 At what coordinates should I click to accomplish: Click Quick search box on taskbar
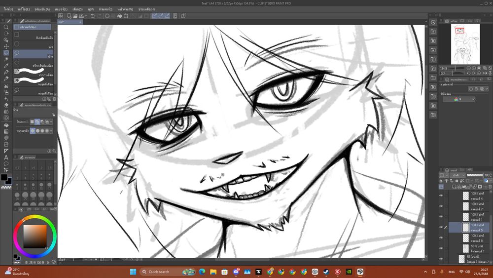click(168, 272)
